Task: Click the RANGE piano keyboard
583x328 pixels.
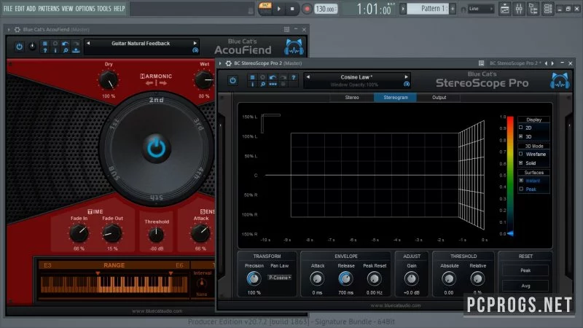Action: tap(114, 285)
